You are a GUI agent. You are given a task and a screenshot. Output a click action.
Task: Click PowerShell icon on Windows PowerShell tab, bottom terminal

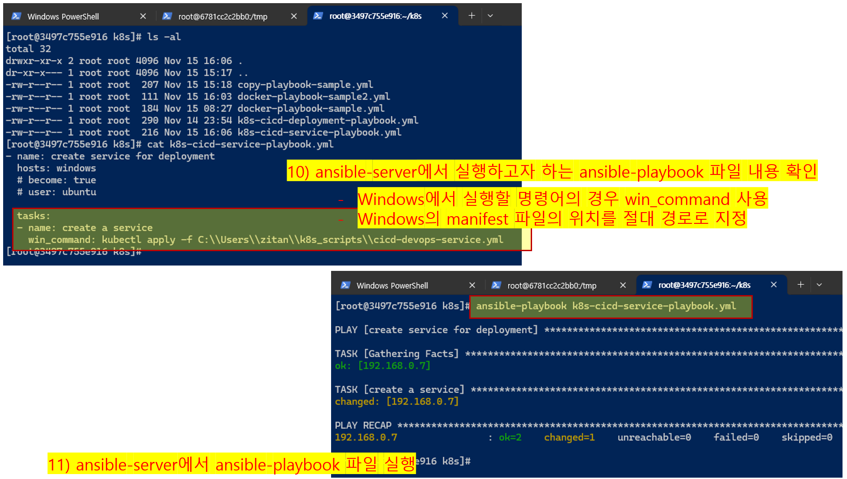coord(345,285)
